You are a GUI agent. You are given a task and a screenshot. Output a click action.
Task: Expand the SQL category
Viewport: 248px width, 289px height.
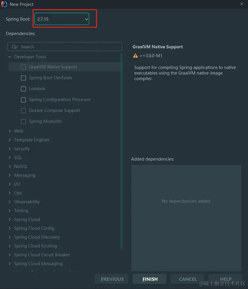tap(10, 158)
